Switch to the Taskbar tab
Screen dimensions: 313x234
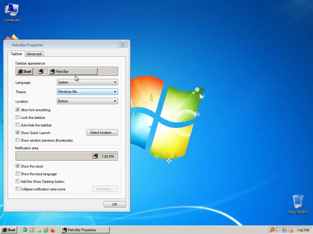click(x=17, y=54)
